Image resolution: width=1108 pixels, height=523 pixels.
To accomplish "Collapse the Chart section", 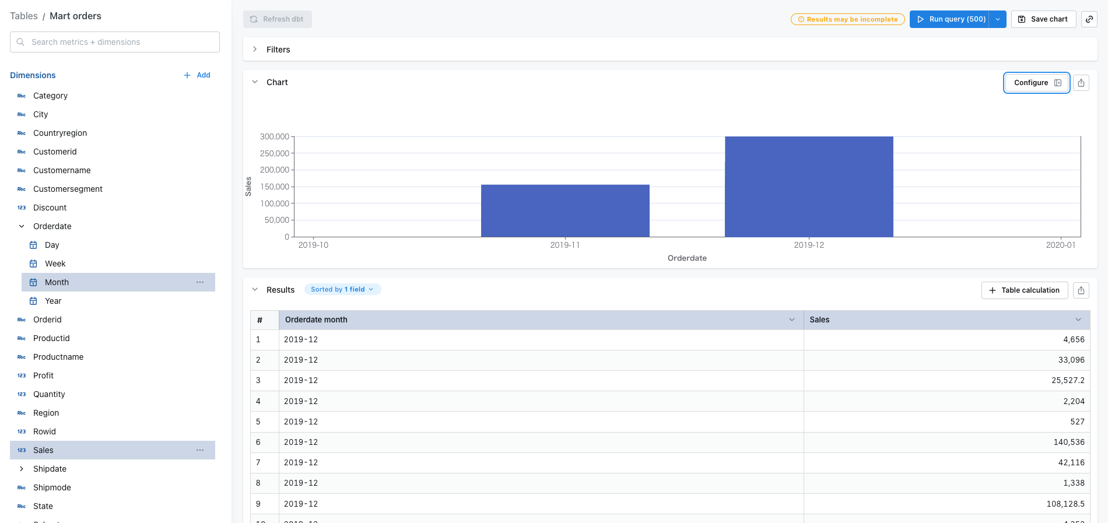I will (255, 82).
